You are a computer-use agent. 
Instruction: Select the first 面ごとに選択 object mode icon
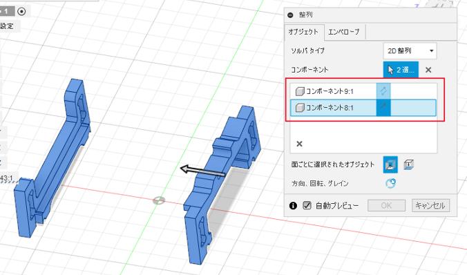pyautogui.click(x=390, y=164)
